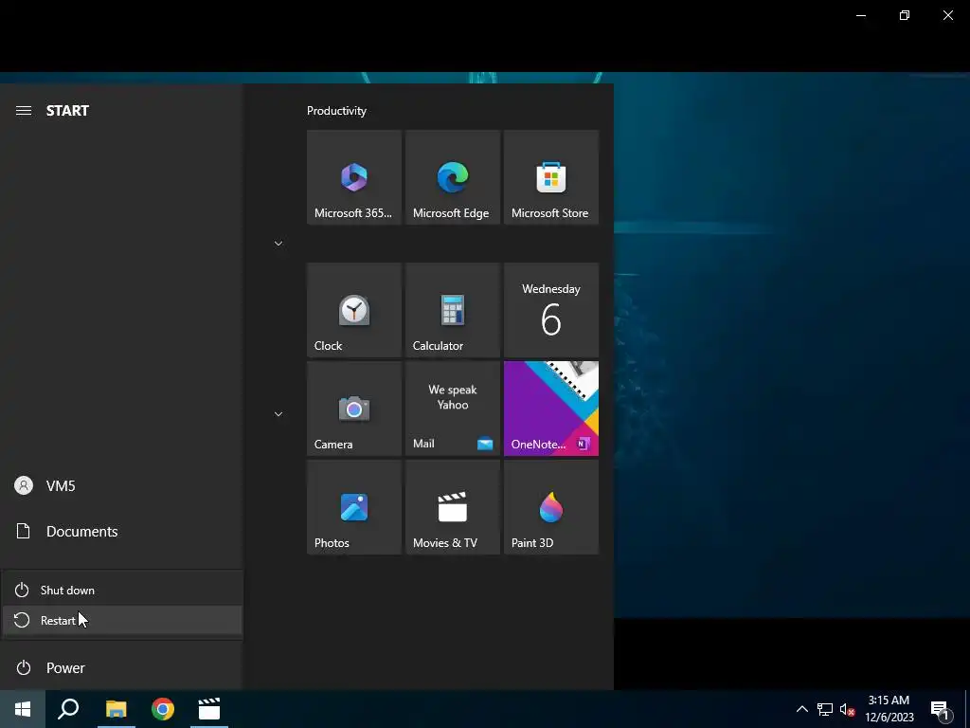Open the notification Action Center
Image resolution: width=970 pixels, height=728 pixels.
coord(941,709)
